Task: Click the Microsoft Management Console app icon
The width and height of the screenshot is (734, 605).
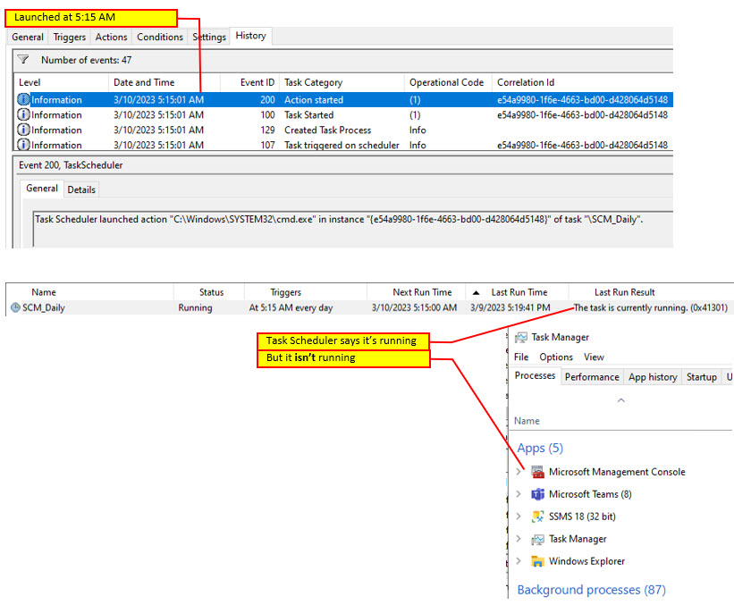Action: click(x=536, y=472)
